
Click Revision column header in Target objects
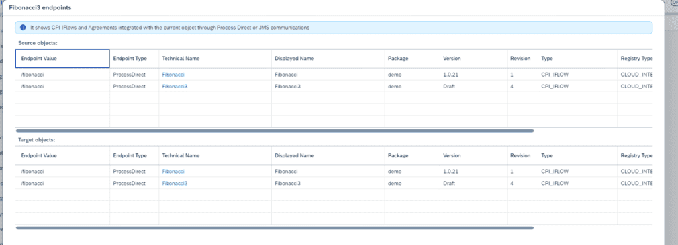(x=522, y=155)
